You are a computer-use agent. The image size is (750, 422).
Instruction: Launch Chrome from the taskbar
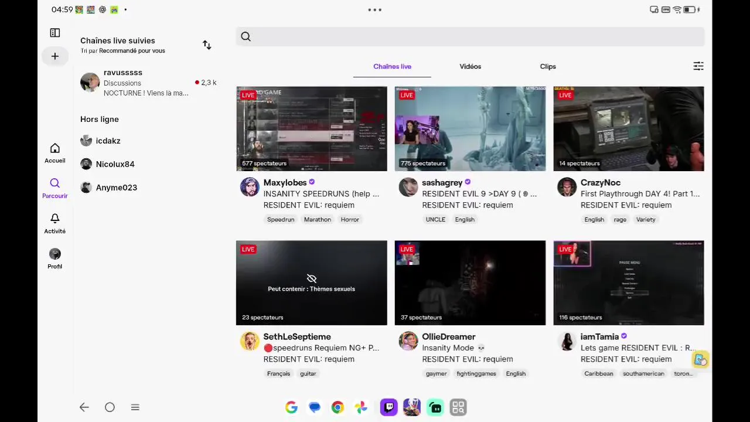tap(337, 407)
